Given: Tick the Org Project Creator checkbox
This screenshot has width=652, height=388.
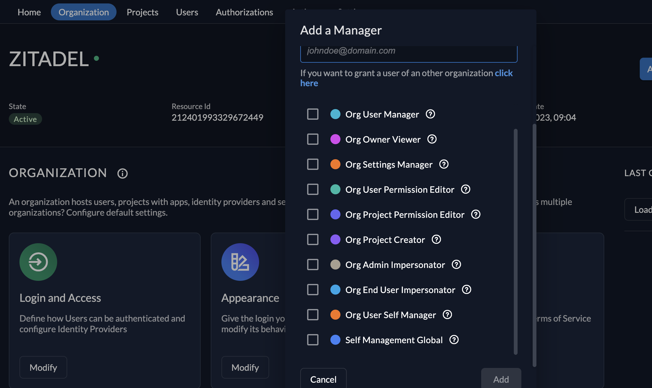Looking at the screenshot, I should click(x=313, y=239).
